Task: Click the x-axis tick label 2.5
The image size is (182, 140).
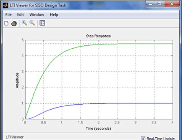Action: [x=117, y=122]
